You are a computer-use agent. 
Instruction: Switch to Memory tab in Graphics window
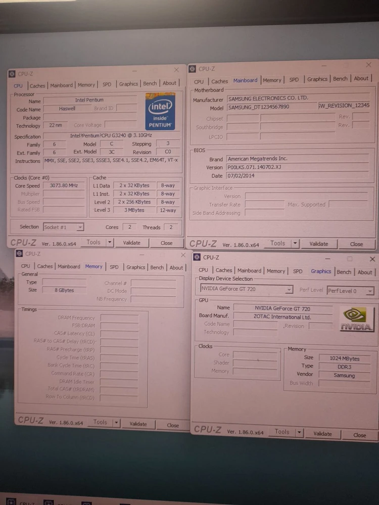(275, 271)
